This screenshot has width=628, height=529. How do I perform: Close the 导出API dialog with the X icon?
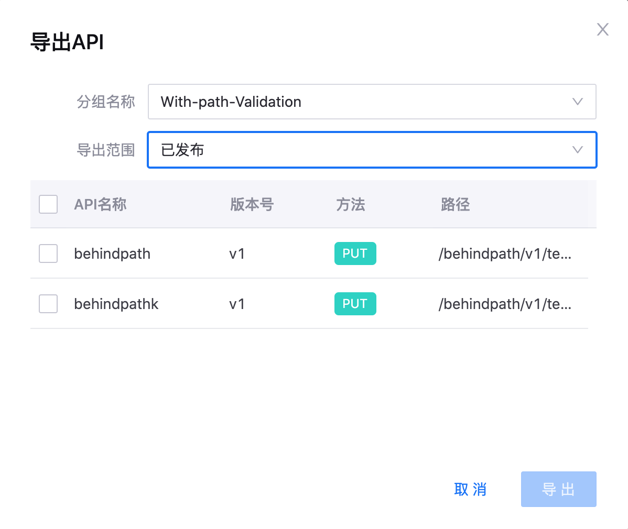(602, 30)
